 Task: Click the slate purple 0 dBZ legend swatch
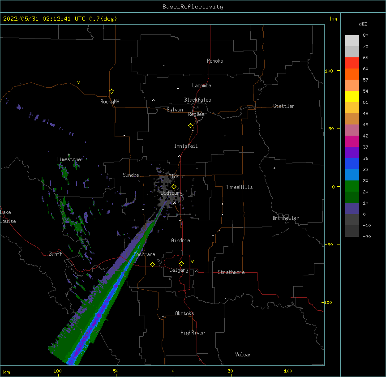352,209
